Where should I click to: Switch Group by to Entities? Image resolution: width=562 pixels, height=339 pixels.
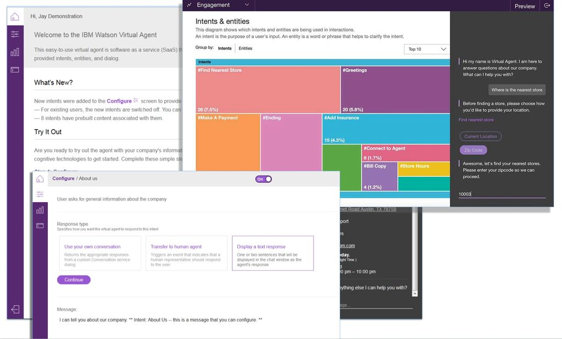245,48
